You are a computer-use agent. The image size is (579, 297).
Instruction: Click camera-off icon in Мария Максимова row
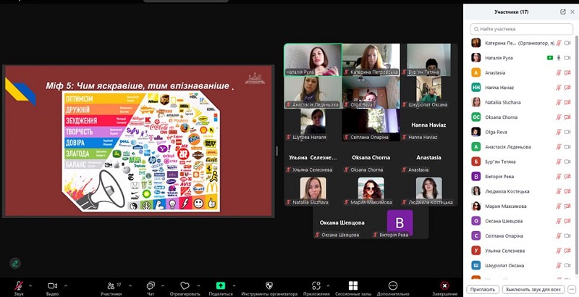pos(567,206)
